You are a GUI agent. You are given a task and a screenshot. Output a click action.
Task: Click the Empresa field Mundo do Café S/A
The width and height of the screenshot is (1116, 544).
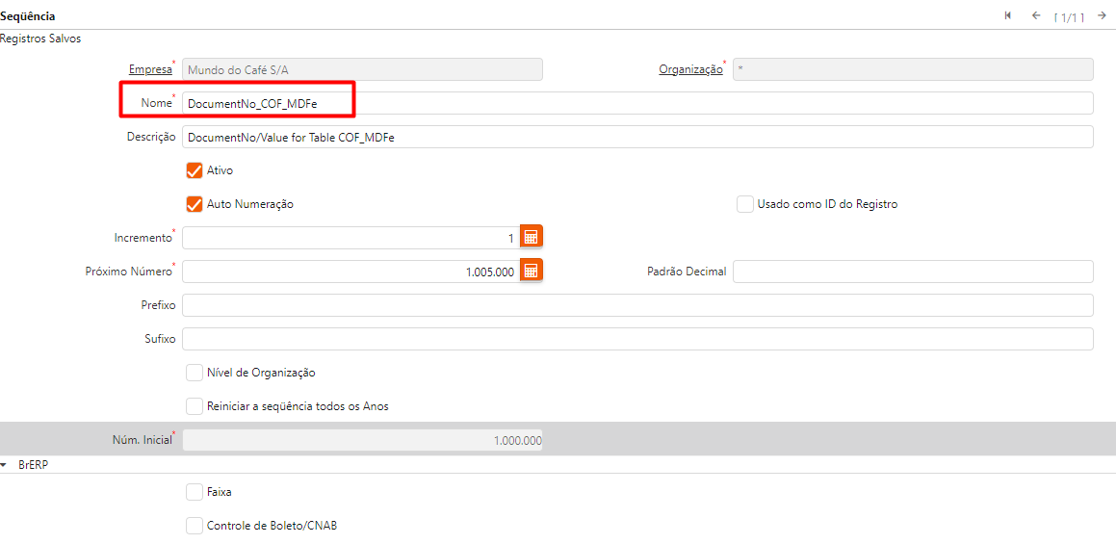click(362, 69)
